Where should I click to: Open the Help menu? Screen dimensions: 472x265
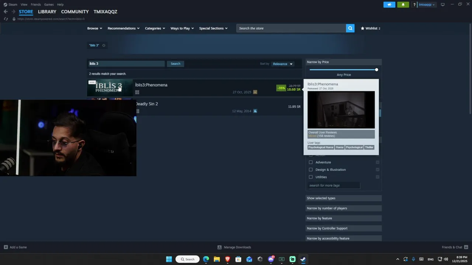60,4
